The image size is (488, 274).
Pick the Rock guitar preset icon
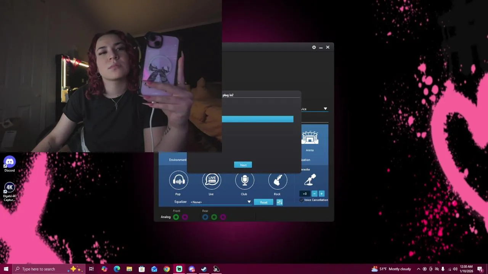point(278,180)
